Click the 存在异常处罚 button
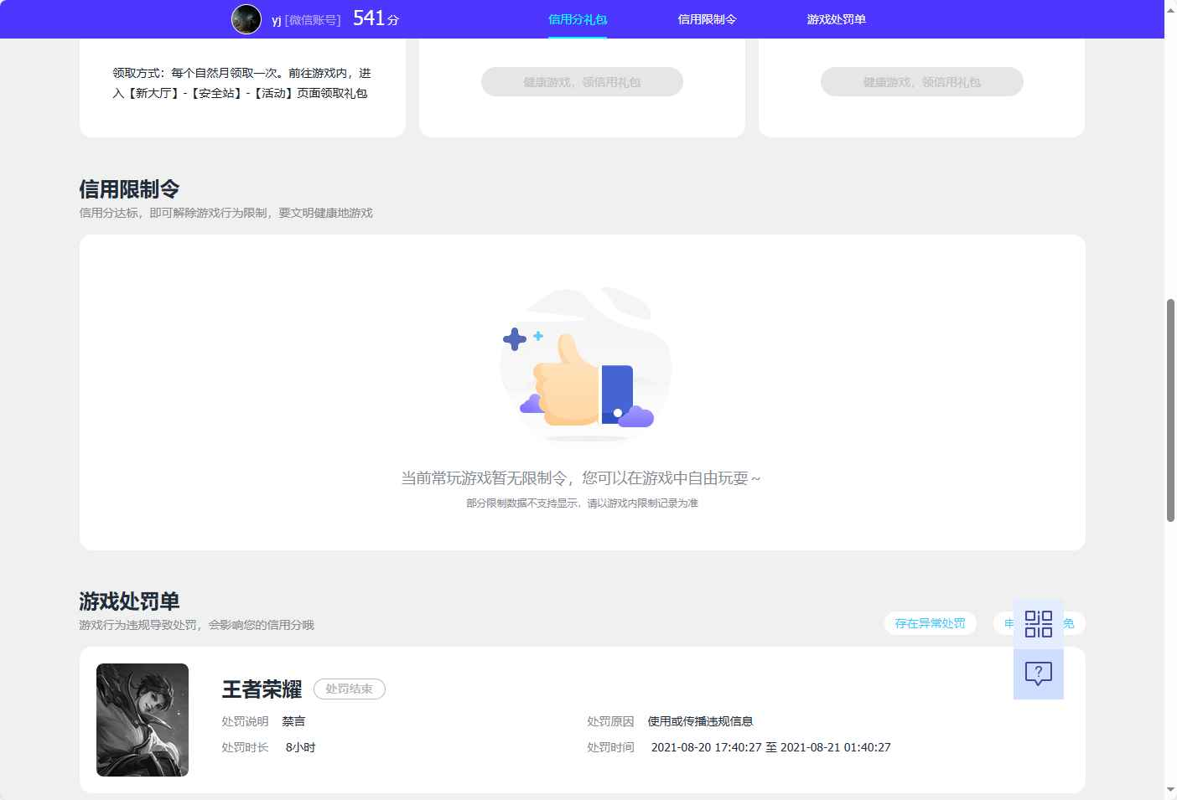Image resolution: width=1177 pixels, height=800 pixels. tap(930, 623)
